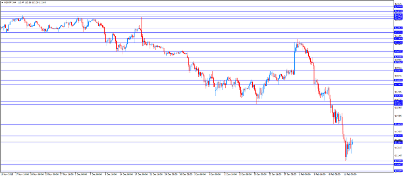This screenshot has width=403, height=177.
Task: Select the 121.69 price level label
Action: click(x=398, y=39)
